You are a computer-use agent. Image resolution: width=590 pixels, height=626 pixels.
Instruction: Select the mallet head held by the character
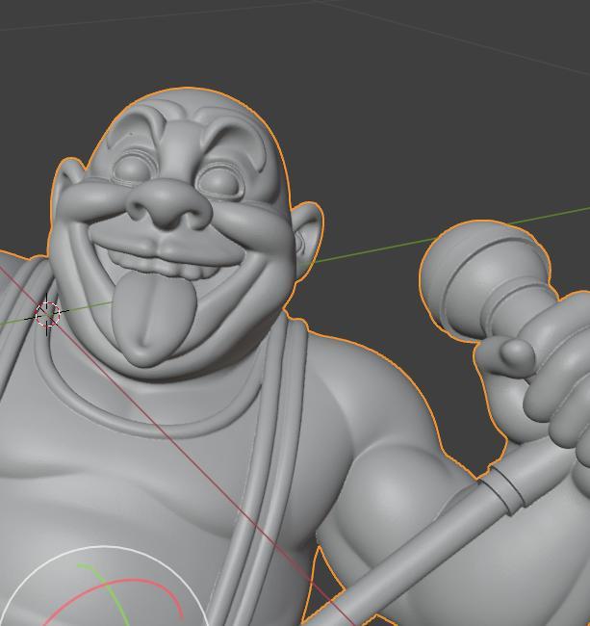(485, 279)
